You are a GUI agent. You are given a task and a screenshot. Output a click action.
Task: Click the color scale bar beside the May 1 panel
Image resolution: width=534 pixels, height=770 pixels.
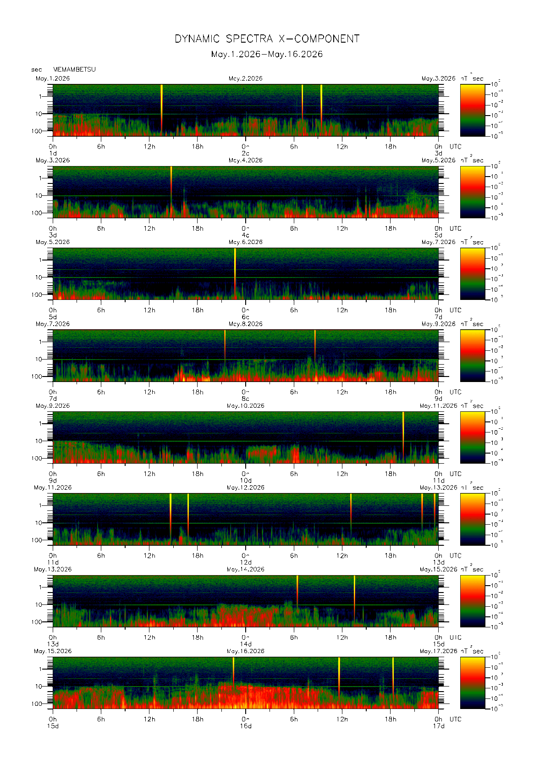tap(473, 110)
